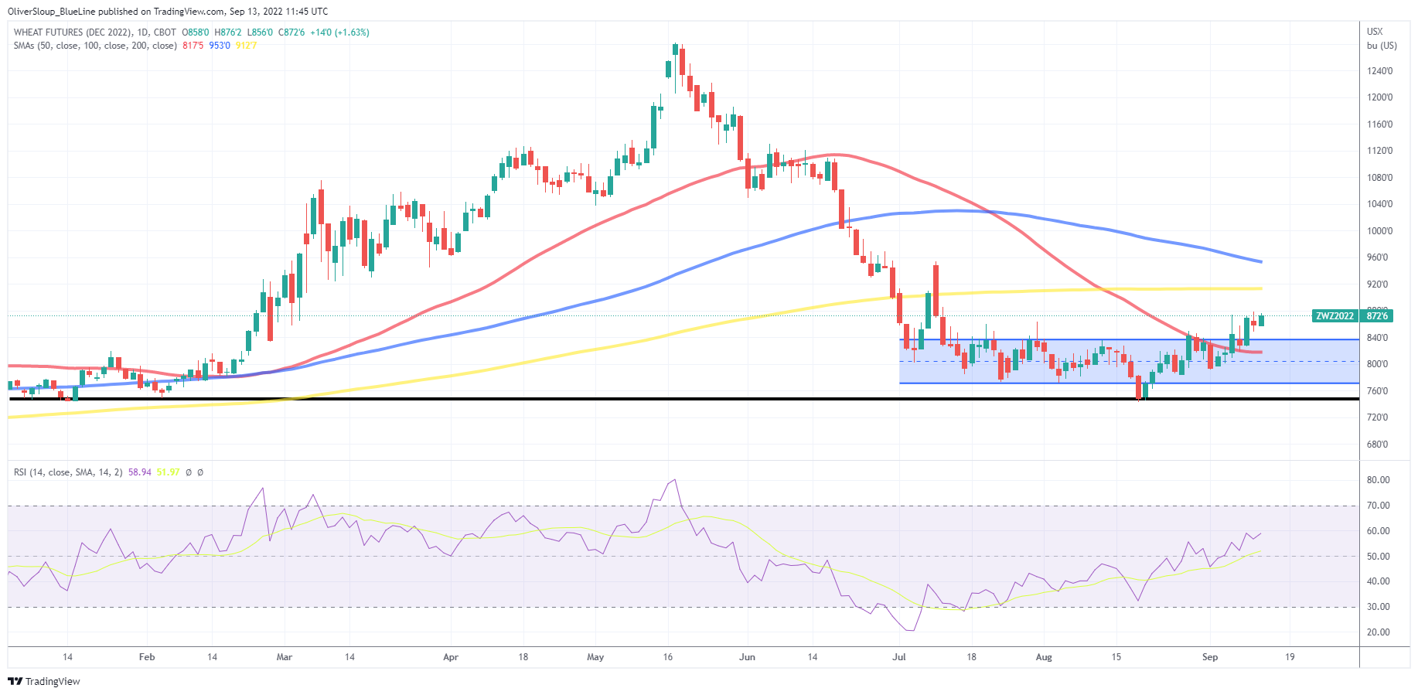Select the RSI (14, close, SMA, 14, 2) legend
This screenshot has width=1418, height=695.
click(68, 472)
